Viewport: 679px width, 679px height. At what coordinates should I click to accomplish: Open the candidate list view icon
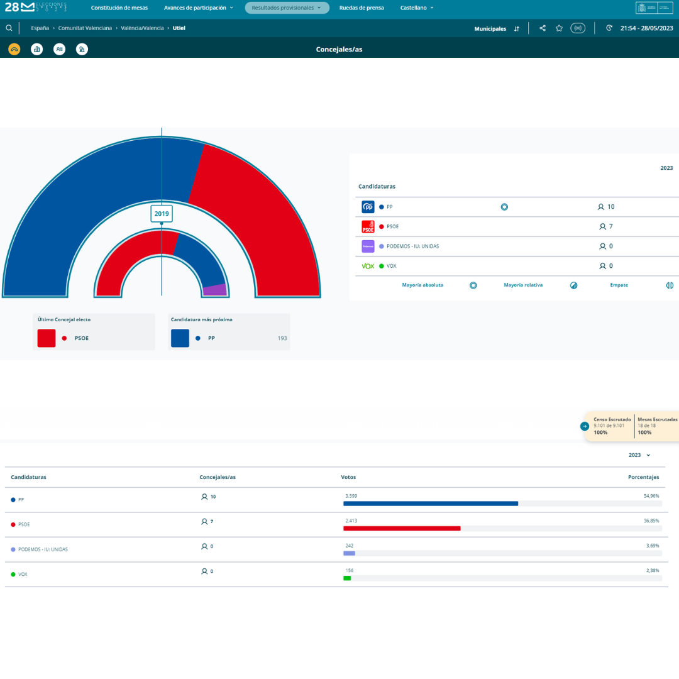(59, 49)
